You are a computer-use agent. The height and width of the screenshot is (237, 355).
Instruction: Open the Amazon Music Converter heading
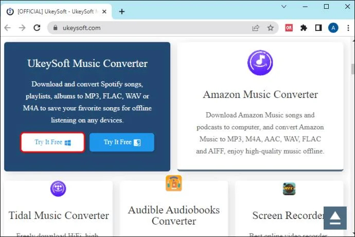[260, 95]
